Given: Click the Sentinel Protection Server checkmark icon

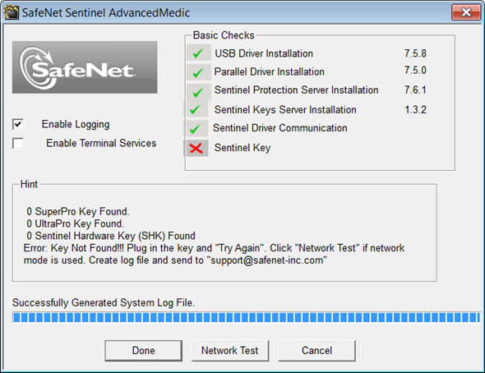Looking at the screenshot, I should pos(199,92).
